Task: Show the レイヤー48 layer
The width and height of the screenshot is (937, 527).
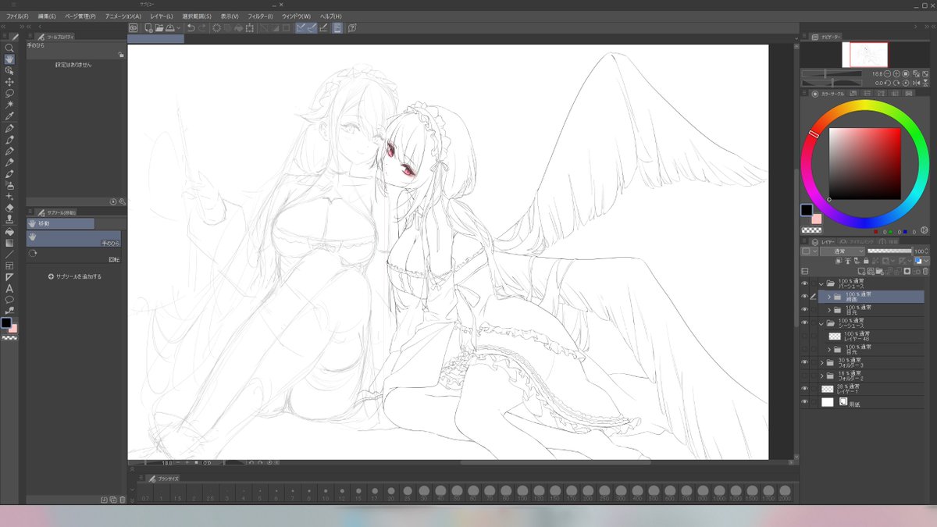Action: tap(805, 336)
